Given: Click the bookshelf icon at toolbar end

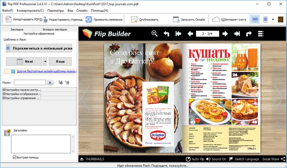Looking at the screenshot, I should 281,19.
